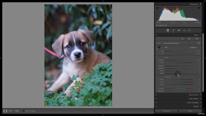The height and width of the screenshot is (116, 206).
Task: Toggle Tone Curve panel visibility eye
Action: [x=156, y=95]
